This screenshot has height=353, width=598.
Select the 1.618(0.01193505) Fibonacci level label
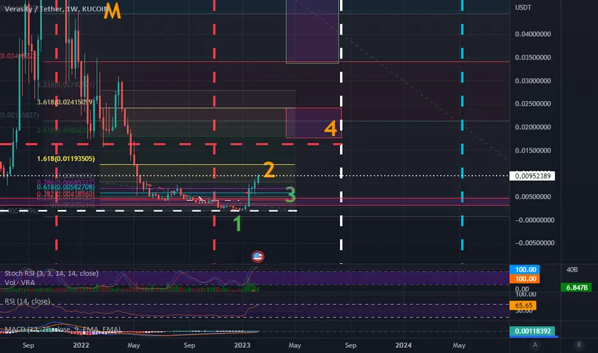[x=65, y=159]
